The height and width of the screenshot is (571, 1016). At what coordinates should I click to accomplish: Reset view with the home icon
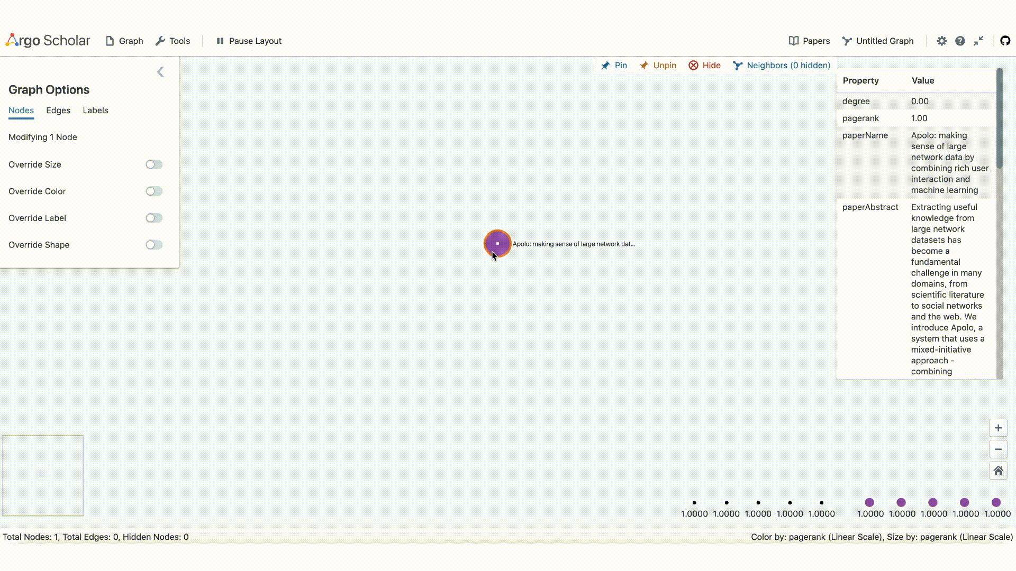pos(998,471)
